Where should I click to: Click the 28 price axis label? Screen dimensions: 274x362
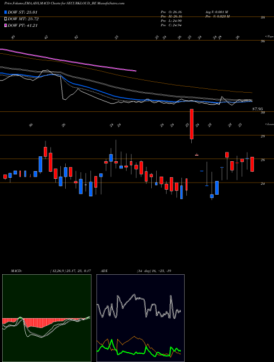[x=262, y=137]
